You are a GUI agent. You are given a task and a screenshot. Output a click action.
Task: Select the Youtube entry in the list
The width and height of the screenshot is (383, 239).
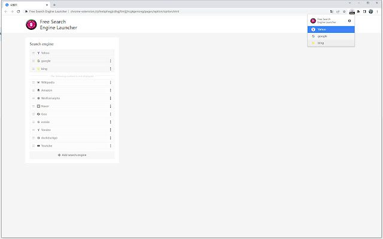point(72,146)
